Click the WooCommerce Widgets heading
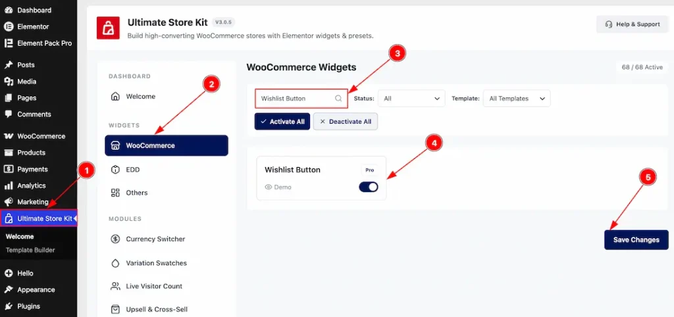 point(301,68)
